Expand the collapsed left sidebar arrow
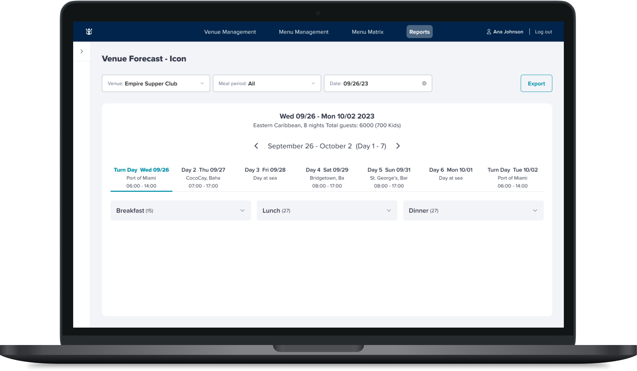The height and width of the screenshot is (371, 637). click(82, 51)
